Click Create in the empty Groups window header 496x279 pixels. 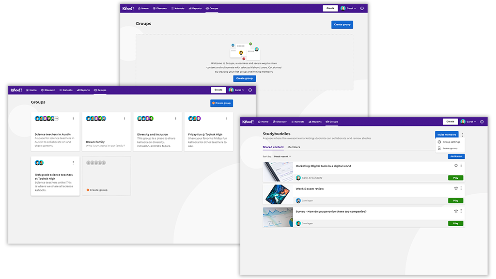[330, 8]
